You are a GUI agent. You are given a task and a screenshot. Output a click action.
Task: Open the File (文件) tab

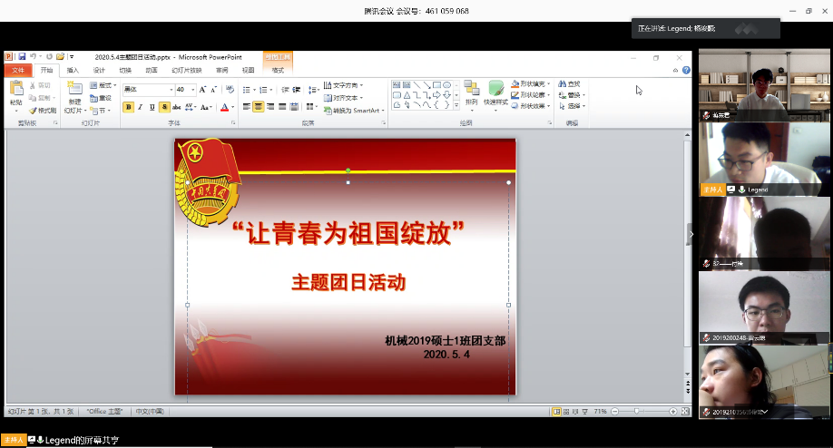pos(18,70)
